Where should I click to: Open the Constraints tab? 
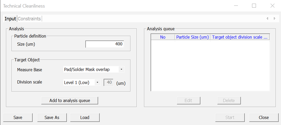coord(29,19)
